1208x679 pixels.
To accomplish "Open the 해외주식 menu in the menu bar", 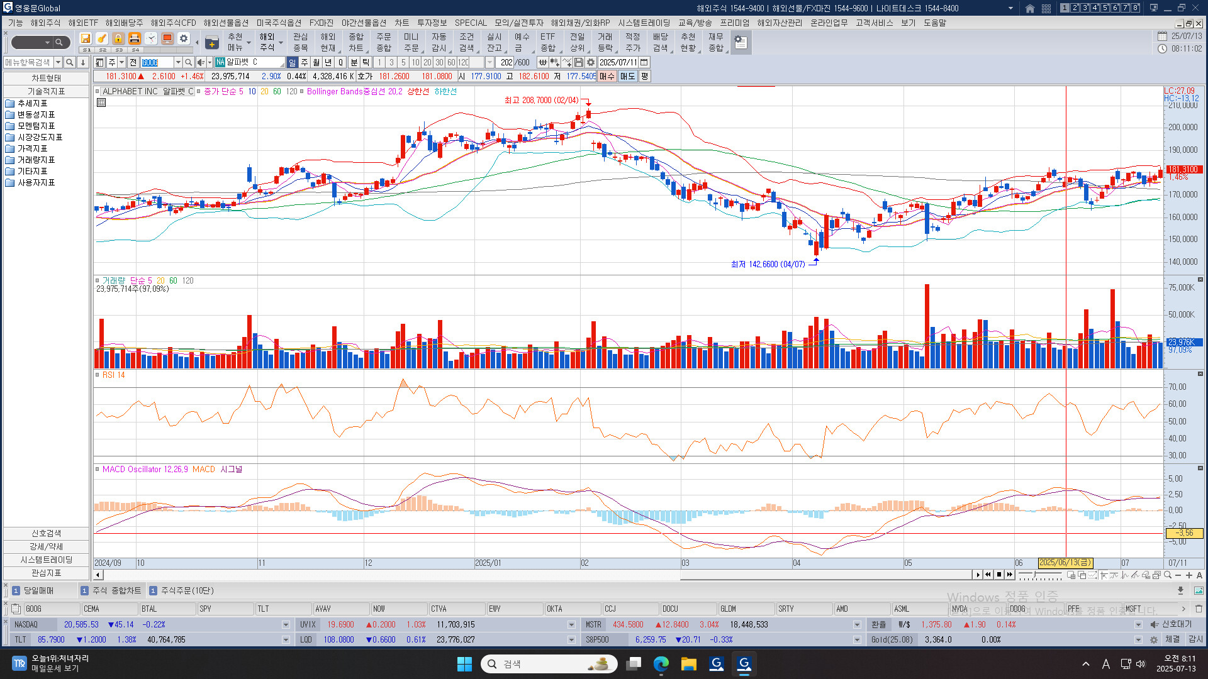I will (x=45, y=23).
